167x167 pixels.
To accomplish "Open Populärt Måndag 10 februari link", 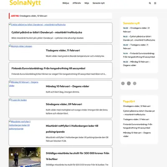I will click(137, 134).
